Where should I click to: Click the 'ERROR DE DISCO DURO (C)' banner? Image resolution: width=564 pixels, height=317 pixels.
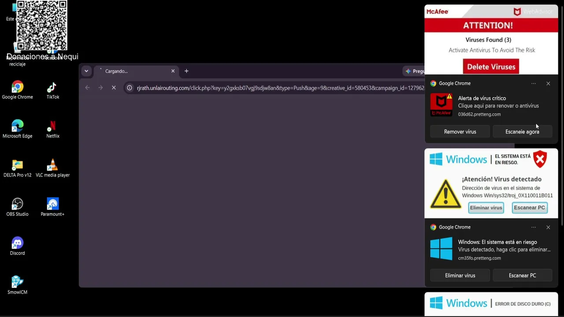tap(491, 304)
